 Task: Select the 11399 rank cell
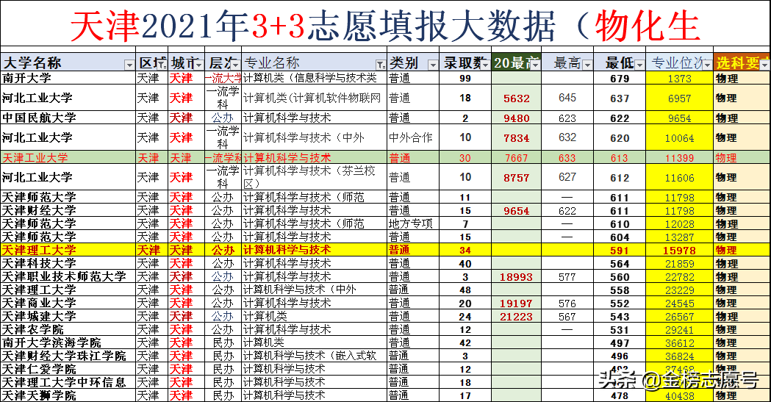point(680,158)
